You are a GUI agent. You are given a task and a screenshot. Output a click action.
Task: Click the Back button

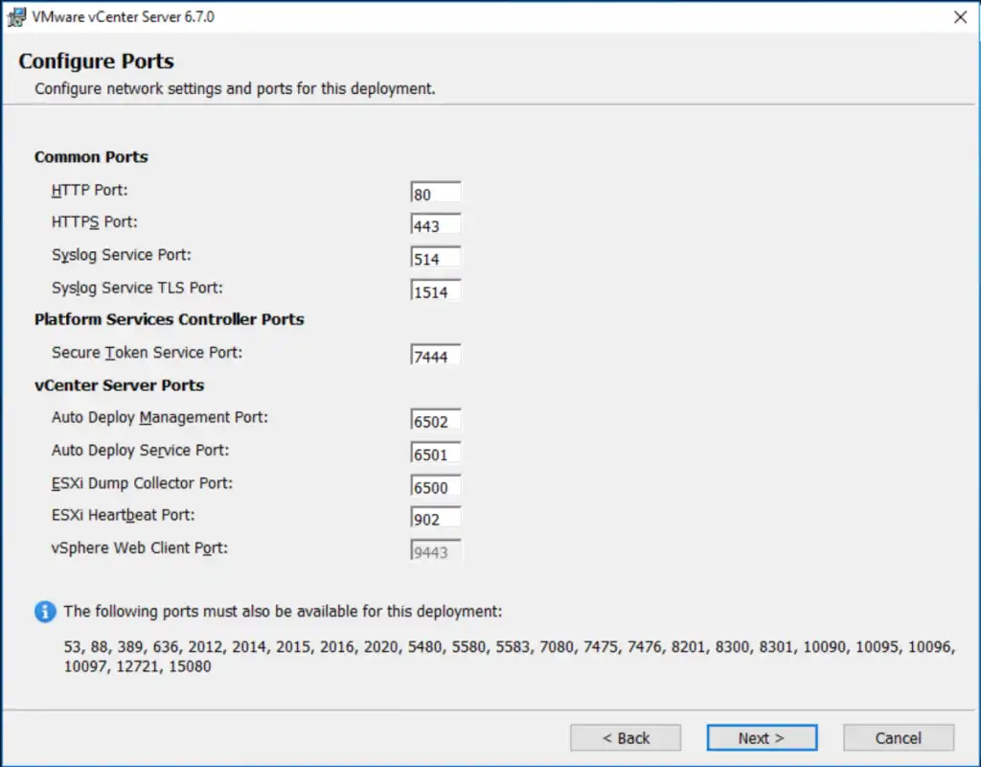[x=626, y=738]
